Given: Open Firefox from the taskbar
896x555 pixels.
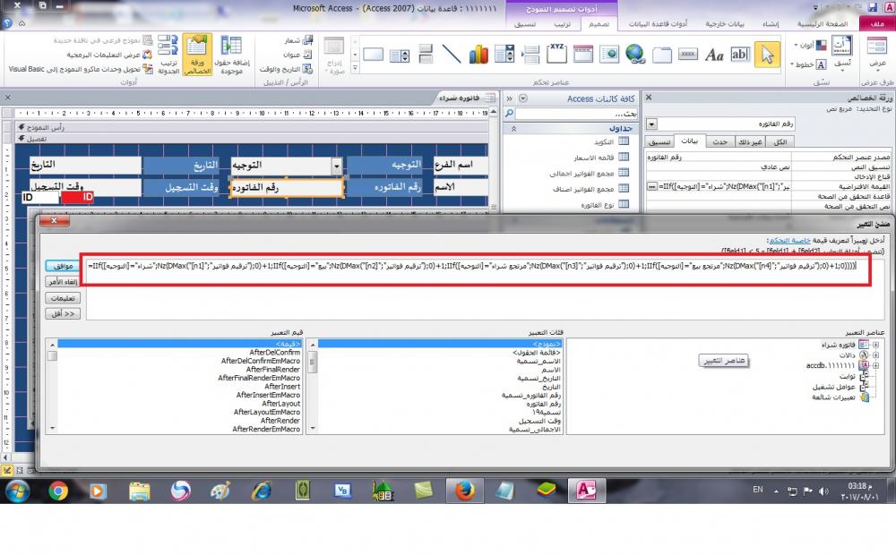Looking at the screenshot, I should [464, 491].
